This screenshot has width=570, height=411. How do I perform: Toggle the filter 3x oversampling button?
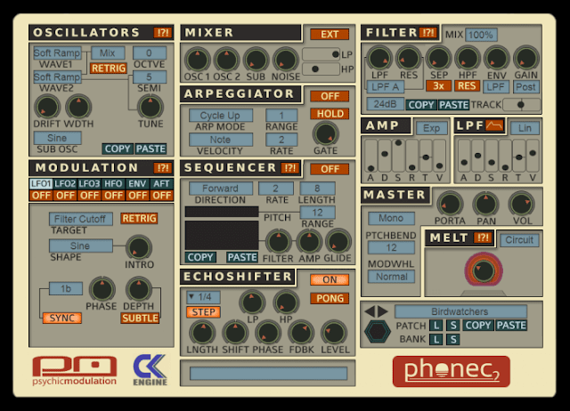tap(438, 86)
